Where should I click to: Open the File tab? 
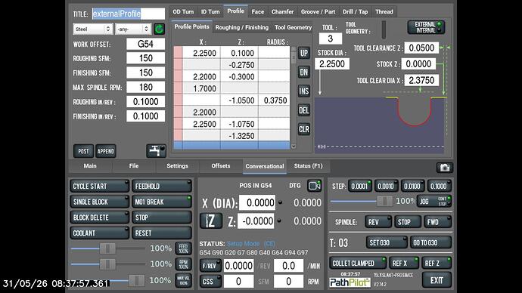point(133,166)
